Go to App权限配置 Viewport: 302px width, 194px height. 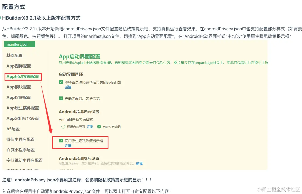pos(19,97)
